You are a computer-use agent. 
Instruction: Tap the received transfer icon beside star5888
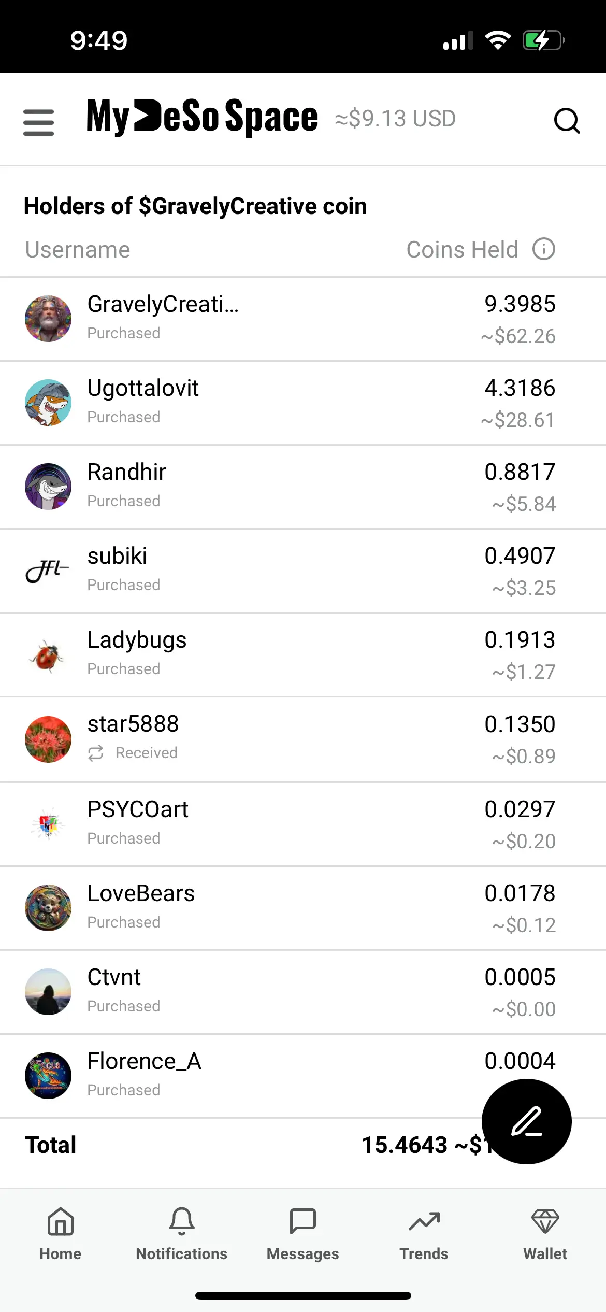point(95,752)
